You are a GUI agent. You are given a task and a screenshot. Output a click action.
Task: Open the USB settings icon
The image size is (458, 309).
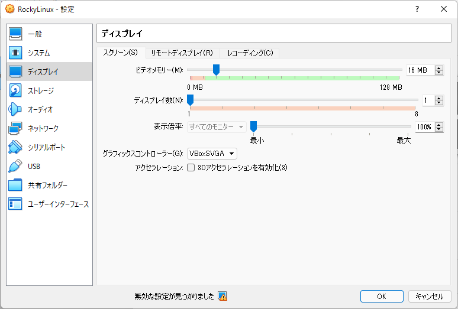click(15, 167)
